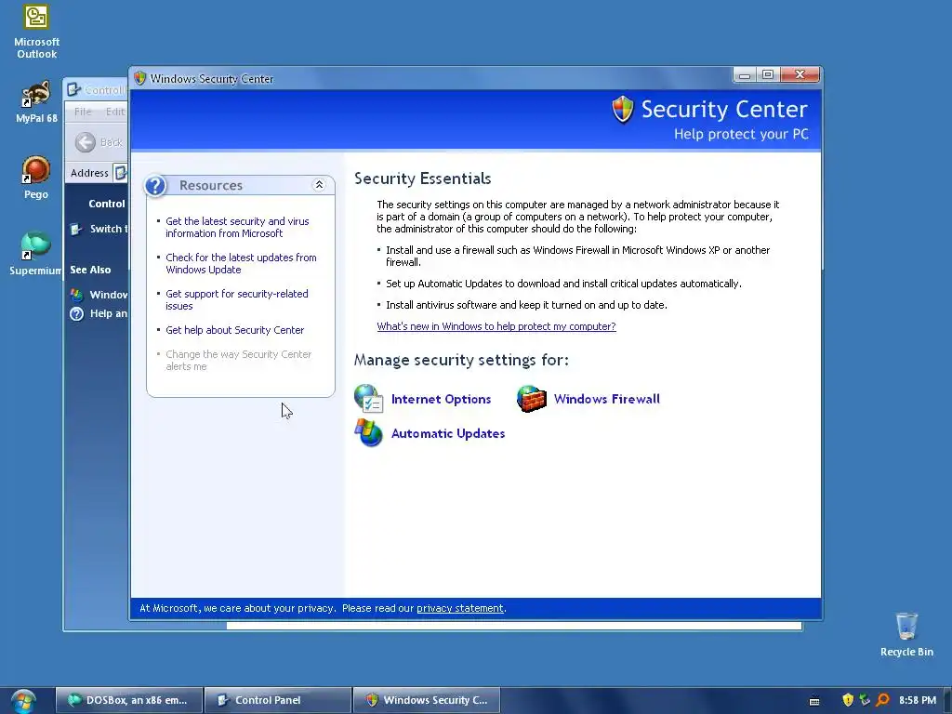952x714 pixels.
Task: Click Windows Update icon under See Also
Action: (x=76, y=295)
